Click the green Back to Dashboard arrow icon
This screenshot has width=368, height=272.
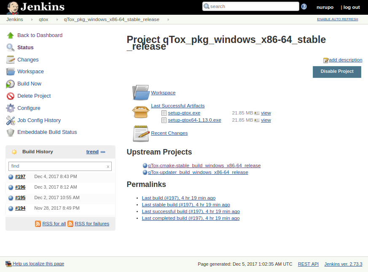point(10,35)
